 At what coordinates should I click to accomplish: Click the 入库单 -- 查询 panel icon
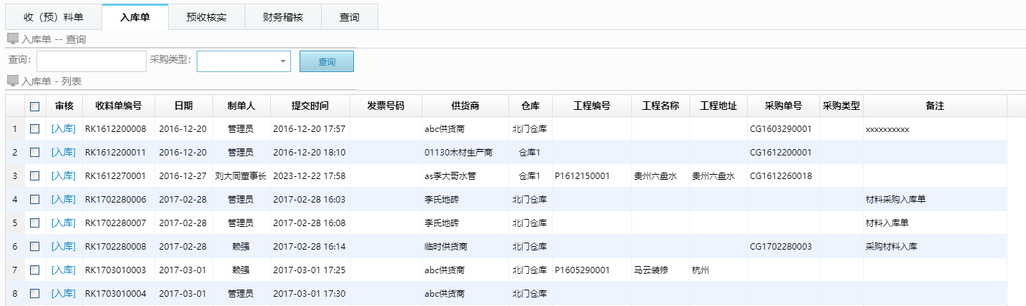13,39
